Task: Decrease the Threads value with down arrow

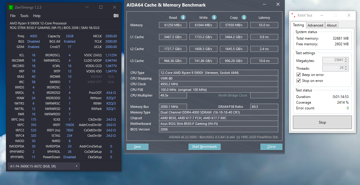Action: 346,70
